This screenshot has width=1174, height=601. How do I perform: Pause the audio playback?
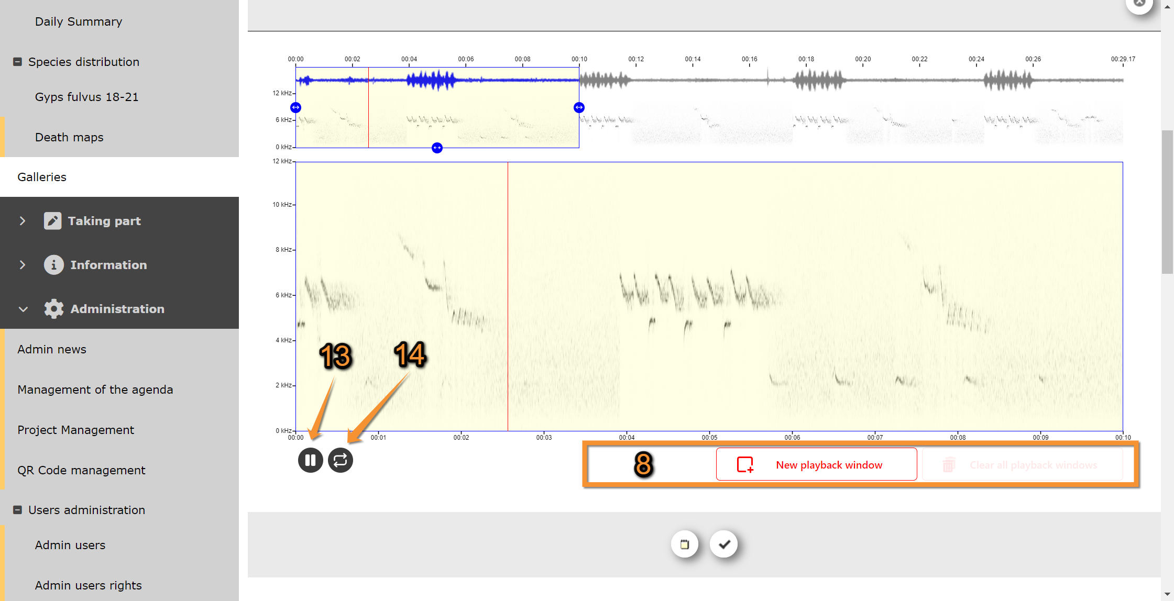pos(310,460)
